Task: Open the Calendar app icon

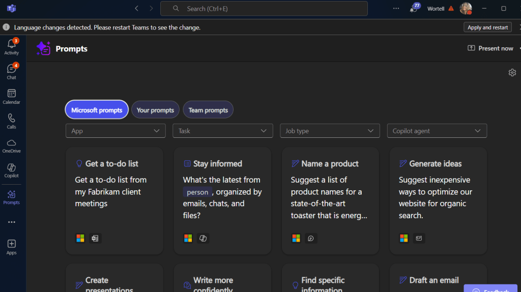Action: 11,96
